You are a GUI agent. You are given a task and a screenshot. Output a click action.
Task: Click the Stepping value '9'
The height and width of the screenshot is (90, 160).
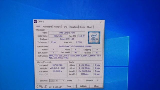coord(97,49)
